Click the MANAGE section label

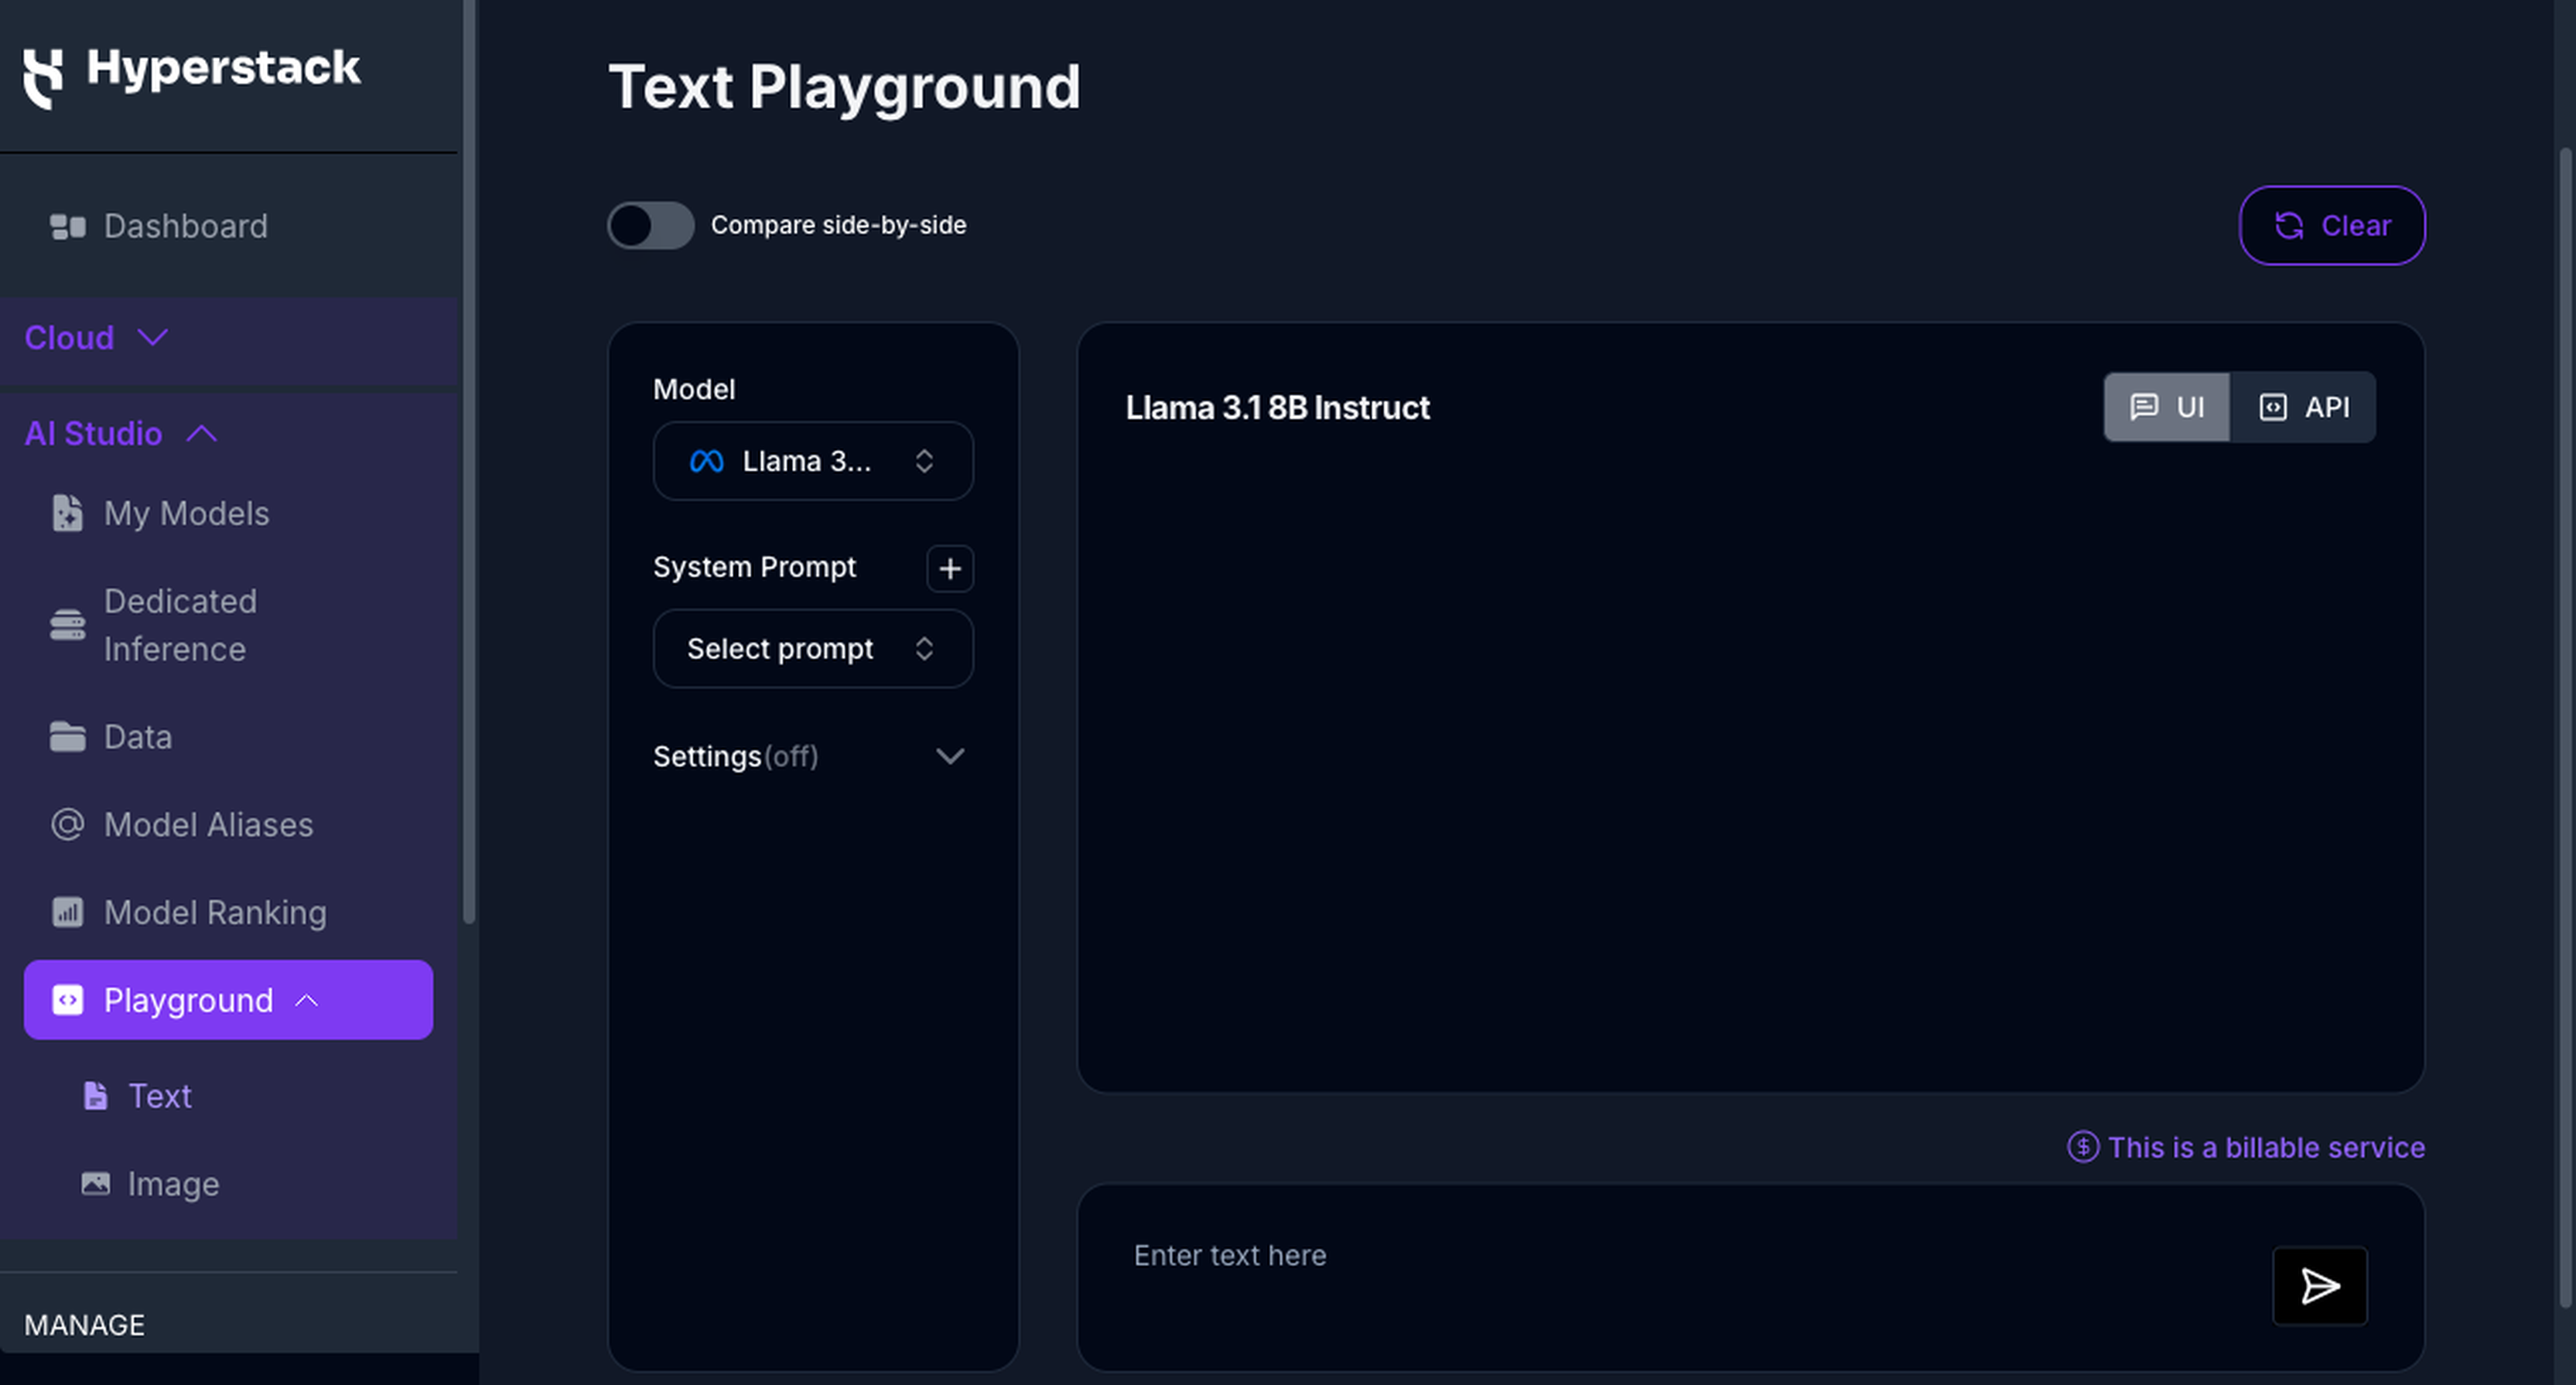pyautogui.click(x=84, y=1325)
